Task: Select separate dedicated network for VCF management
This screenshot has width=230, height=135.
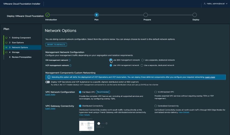Action: coord(142,65)
